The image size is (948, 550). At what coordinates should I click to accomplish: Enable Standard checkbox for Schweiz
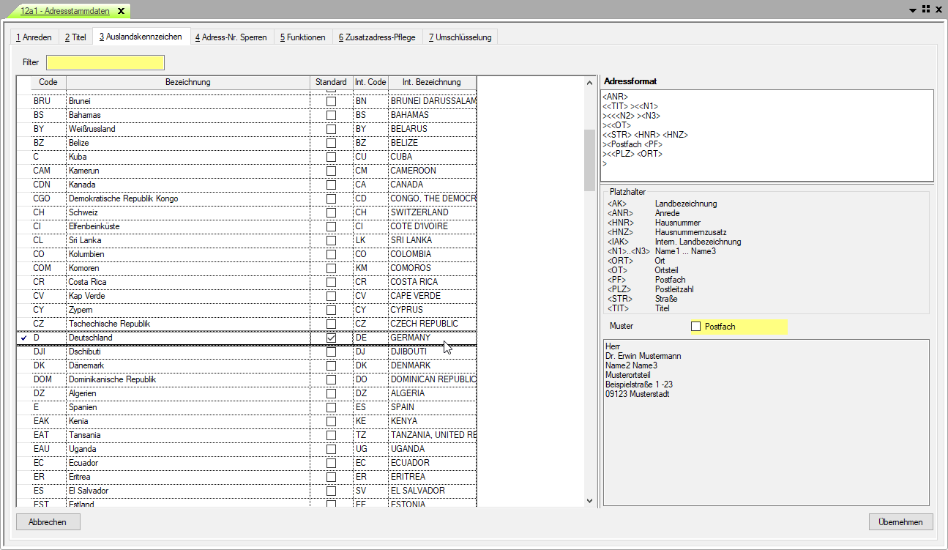(331, 212)
